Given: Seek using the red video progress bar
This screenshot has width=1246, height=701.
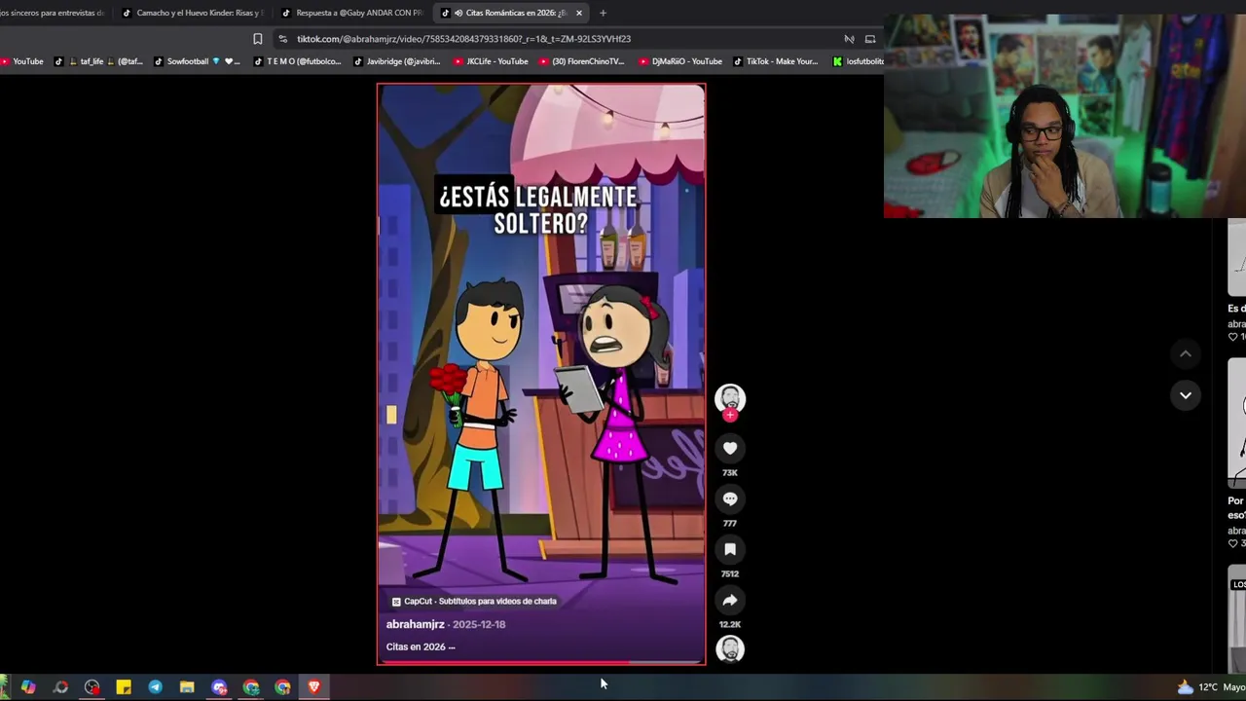Looking at the screenshot, I should [541, 662].
